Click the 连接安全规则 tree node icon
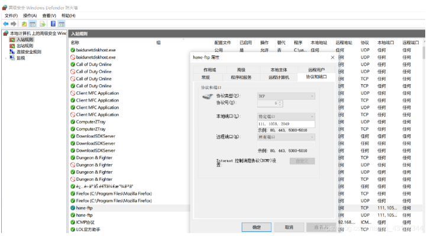This screenshot has height=236, width=427. [12, 51]
